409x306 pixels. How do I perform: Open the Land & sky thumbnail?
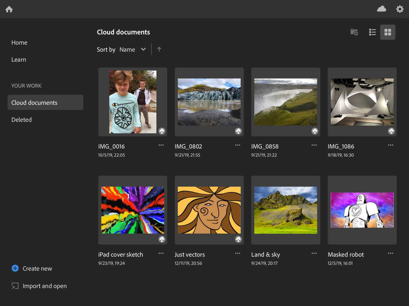click(x=286, y=210)
